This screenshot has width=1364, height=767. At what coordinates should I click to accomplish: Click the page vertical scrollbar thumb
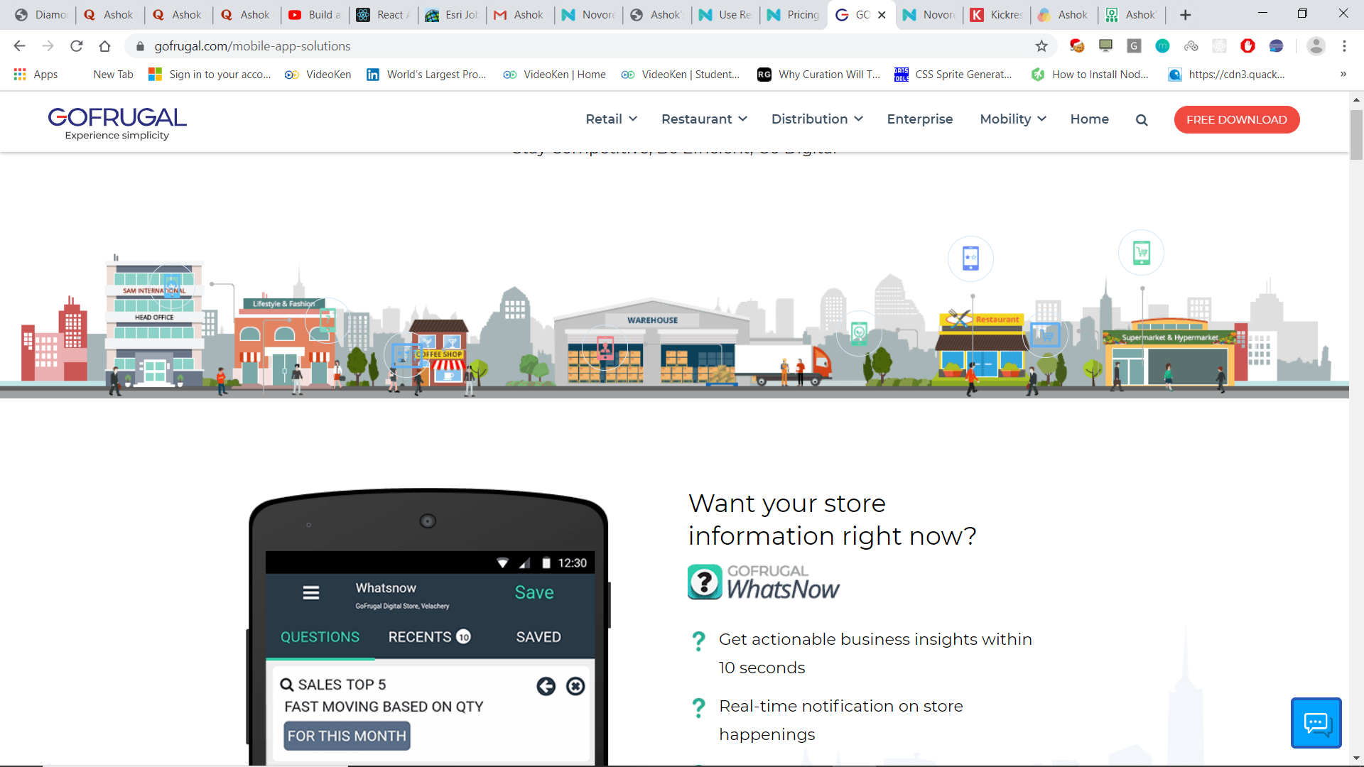1356,135
